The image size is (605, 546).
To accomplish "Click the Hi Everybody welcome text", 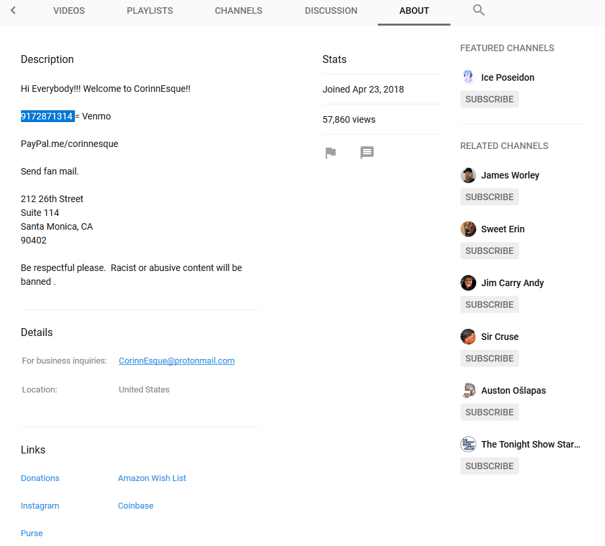I will [x=105, y=89].
